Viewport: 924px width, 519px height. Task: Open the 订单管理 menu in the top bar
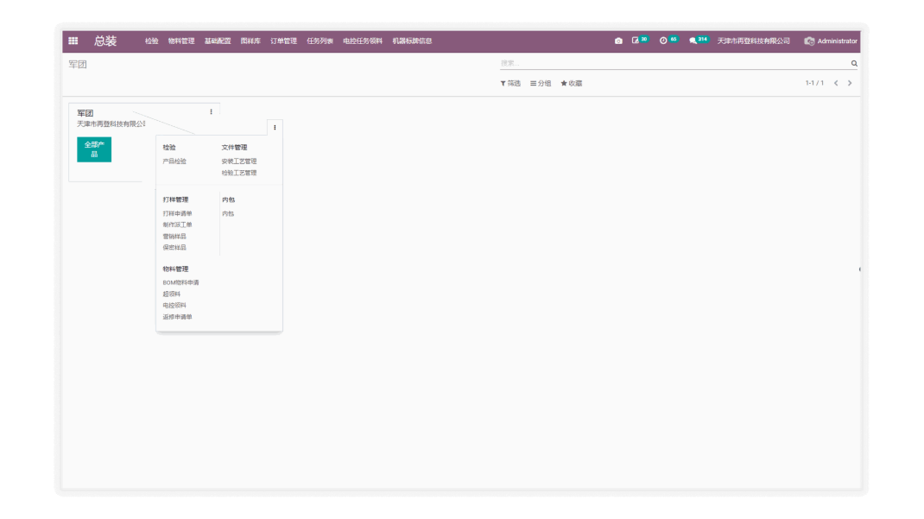point(283,41)
